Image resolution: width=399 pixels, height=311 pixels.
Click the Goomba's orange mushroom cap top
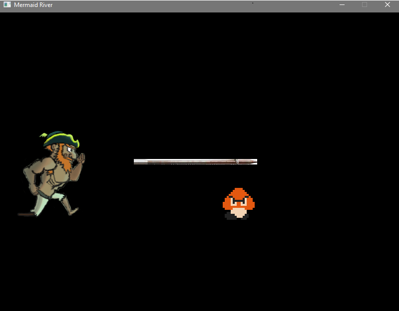coord(239,192)
